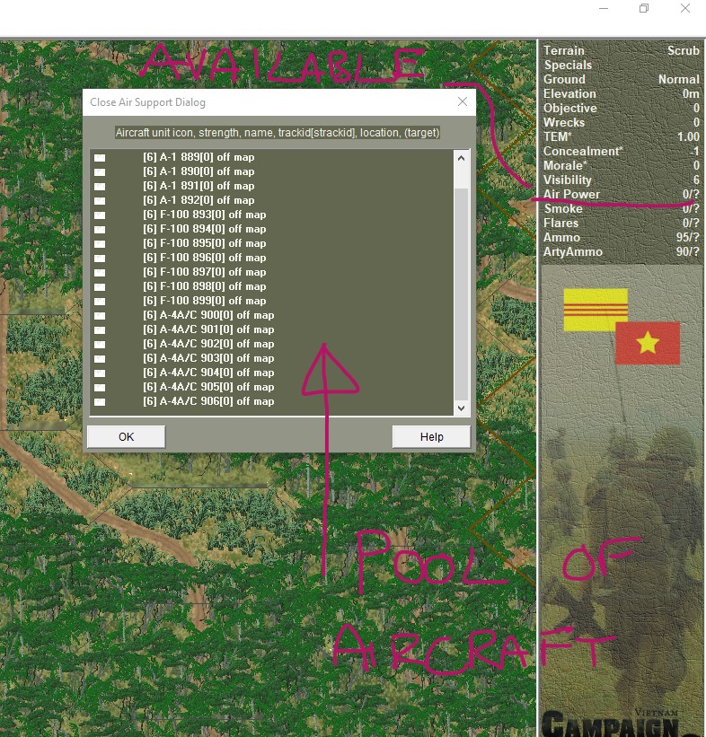The width and height of the screenshot is (706, 737).
Task: Select aircraft icon for A-4A/C 903
Action: (x=100, y=359)
